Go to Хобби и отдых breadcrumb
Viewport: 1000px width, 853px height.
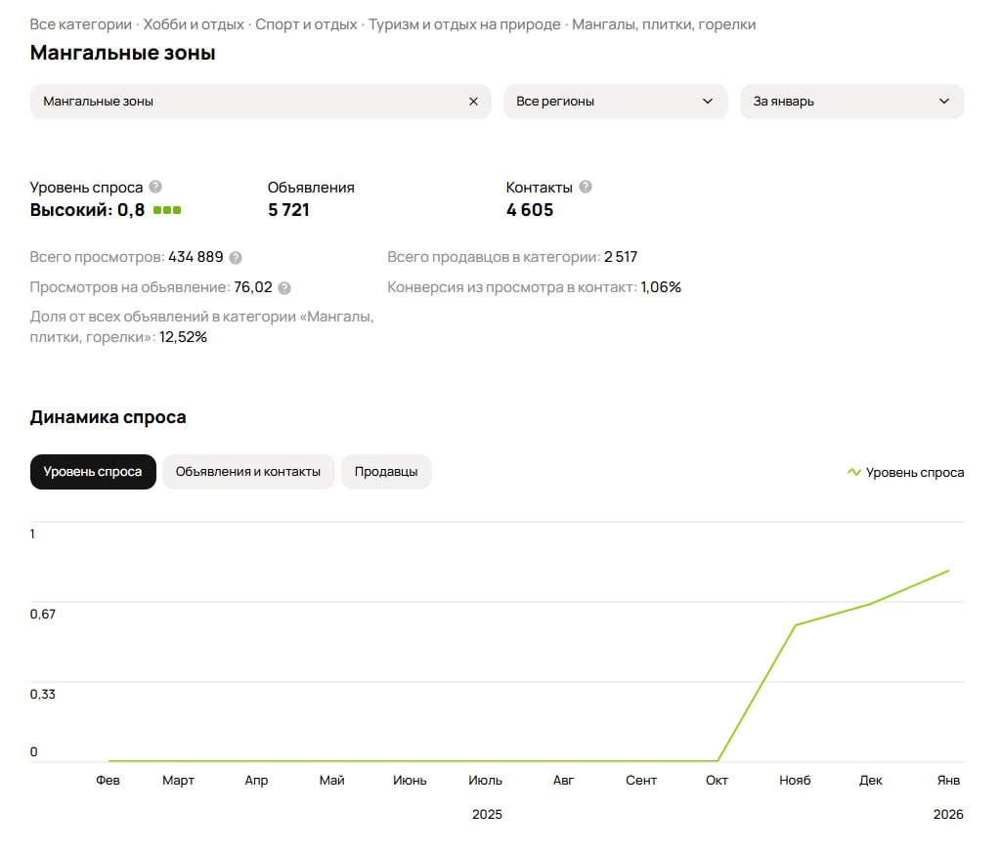(194, 24)
